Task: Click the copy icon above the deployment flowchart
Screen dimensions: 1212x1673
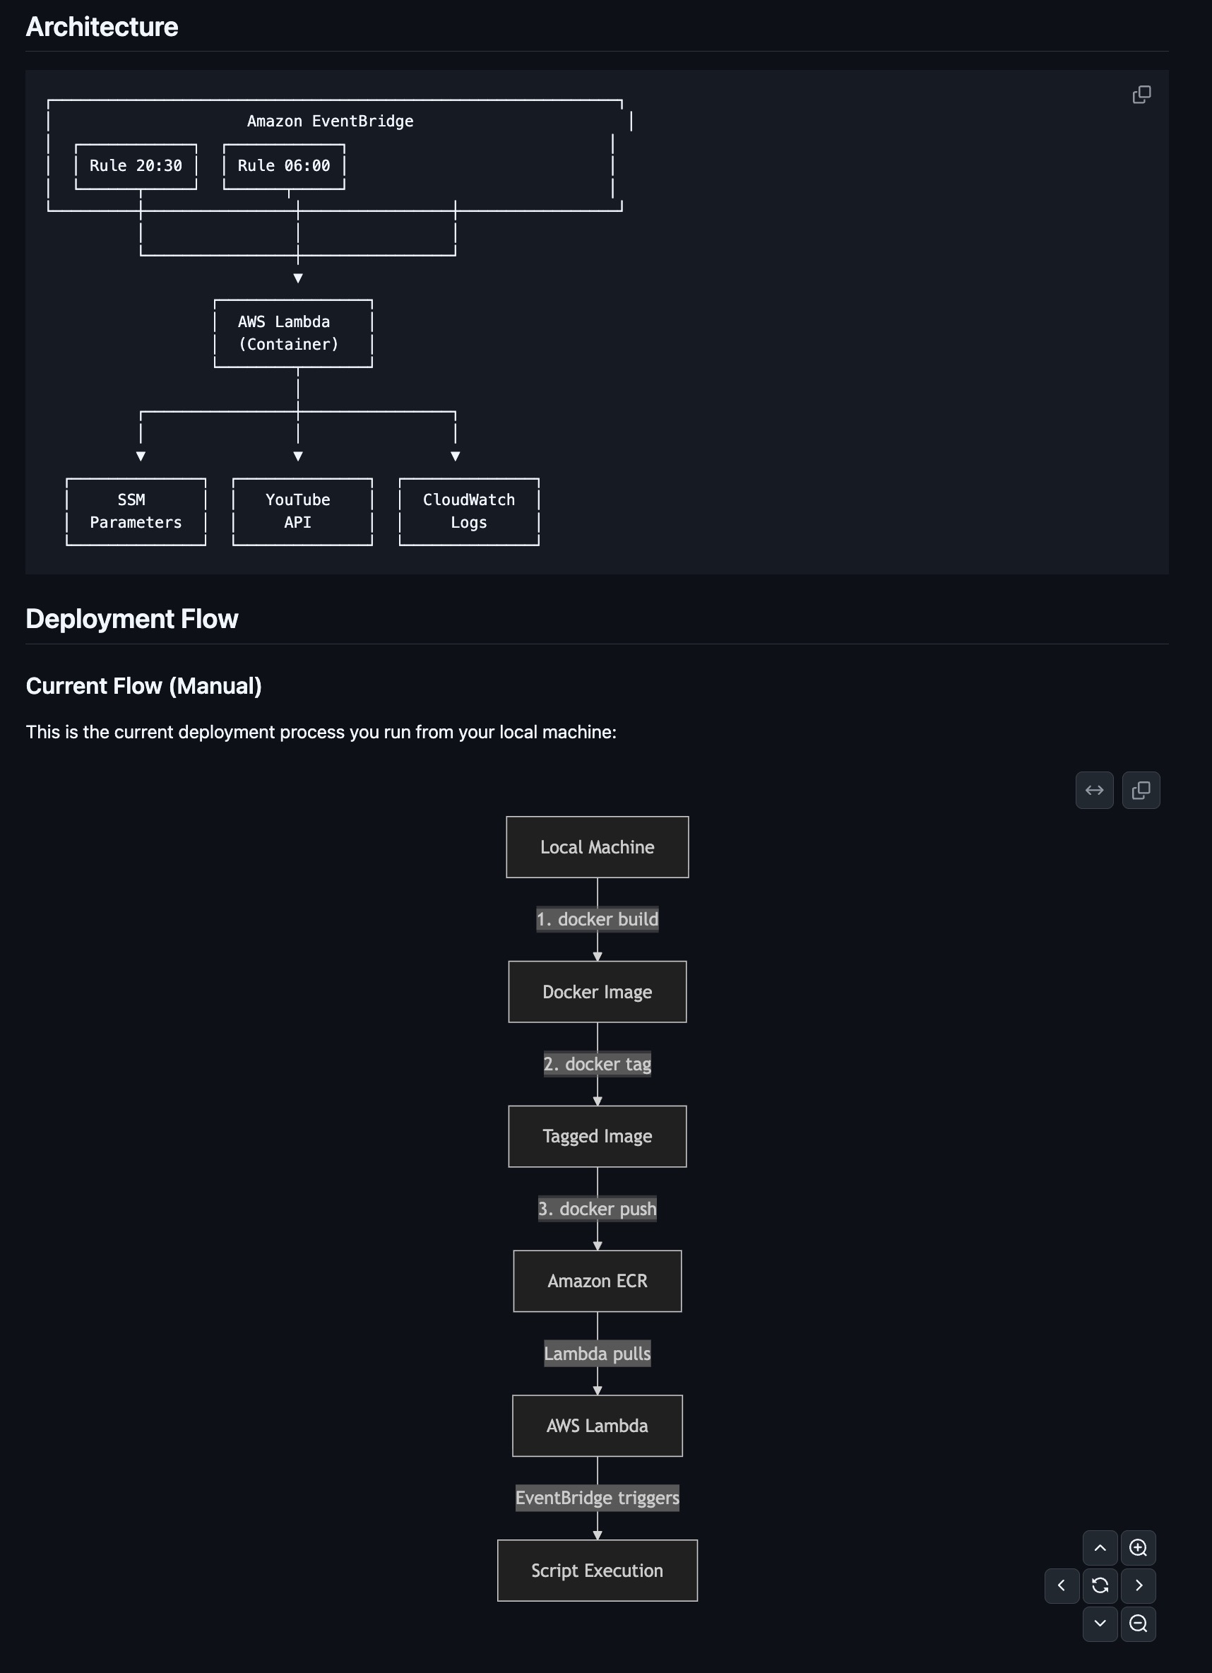Action: pos(1141,790)
